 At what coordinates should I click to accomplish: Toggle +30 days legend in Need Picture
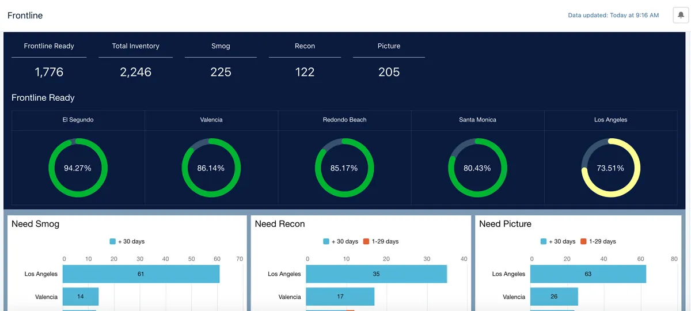558,241
